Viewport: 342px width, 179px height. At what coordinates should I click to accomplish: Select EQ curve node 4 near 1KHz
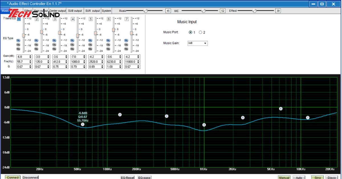pyautogui.click(x=204, y=125)
